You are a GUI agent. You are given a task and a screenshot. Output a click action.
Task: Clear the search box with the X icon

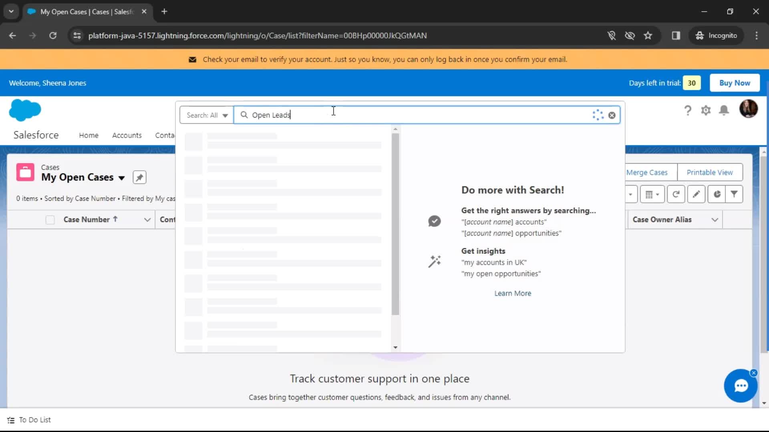click(612, 115)
